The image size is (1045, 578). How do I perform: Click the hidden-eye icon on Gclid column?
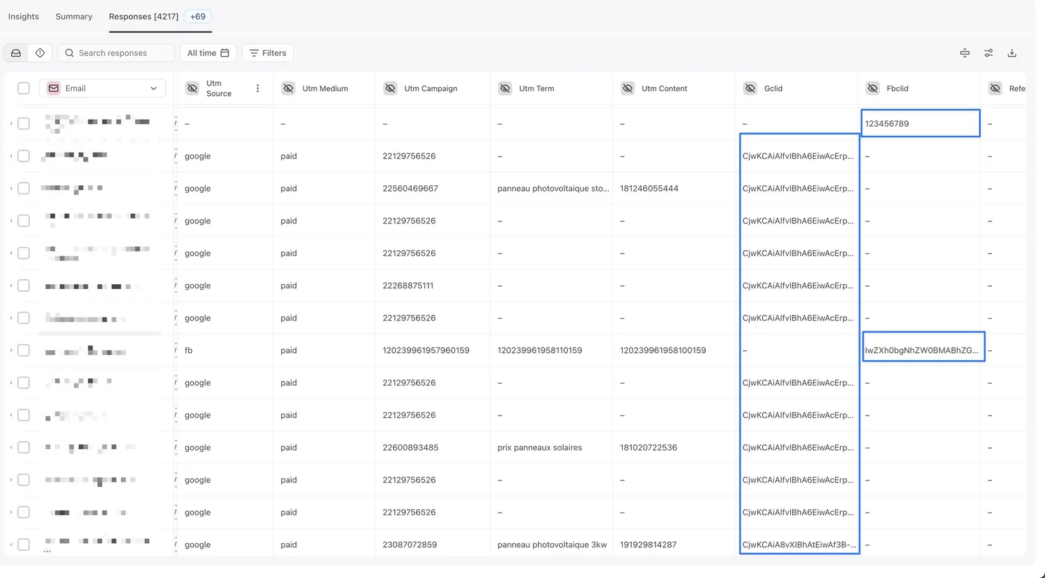point(750,88)
